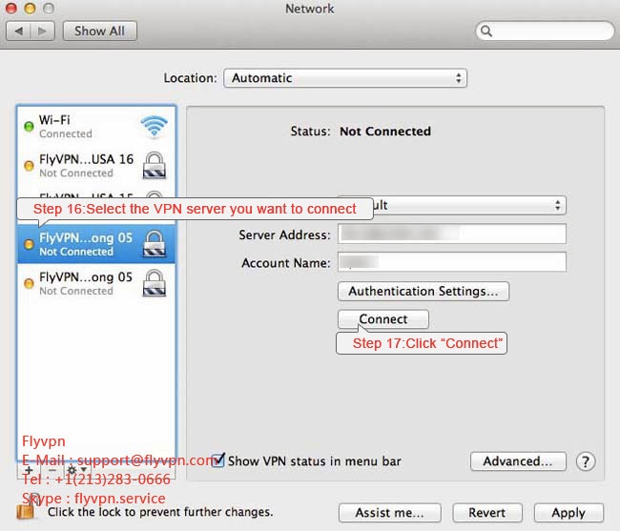620x531 pixels.
Task: Remove selected service with minus button
Action: [x=52, y=470]
